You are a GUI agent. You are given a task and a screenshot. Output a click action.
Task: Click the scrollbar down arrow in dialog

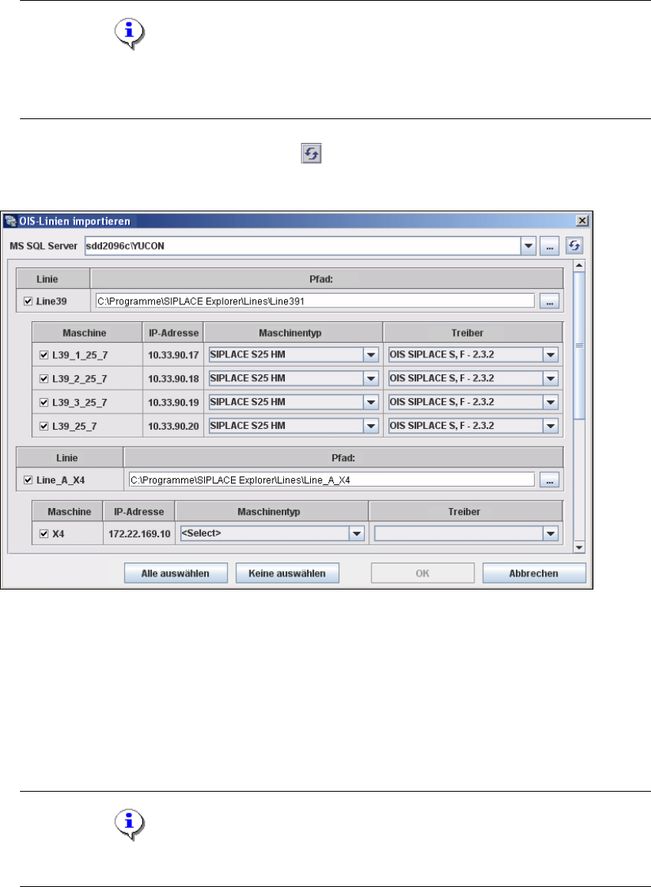click(579, 547)
